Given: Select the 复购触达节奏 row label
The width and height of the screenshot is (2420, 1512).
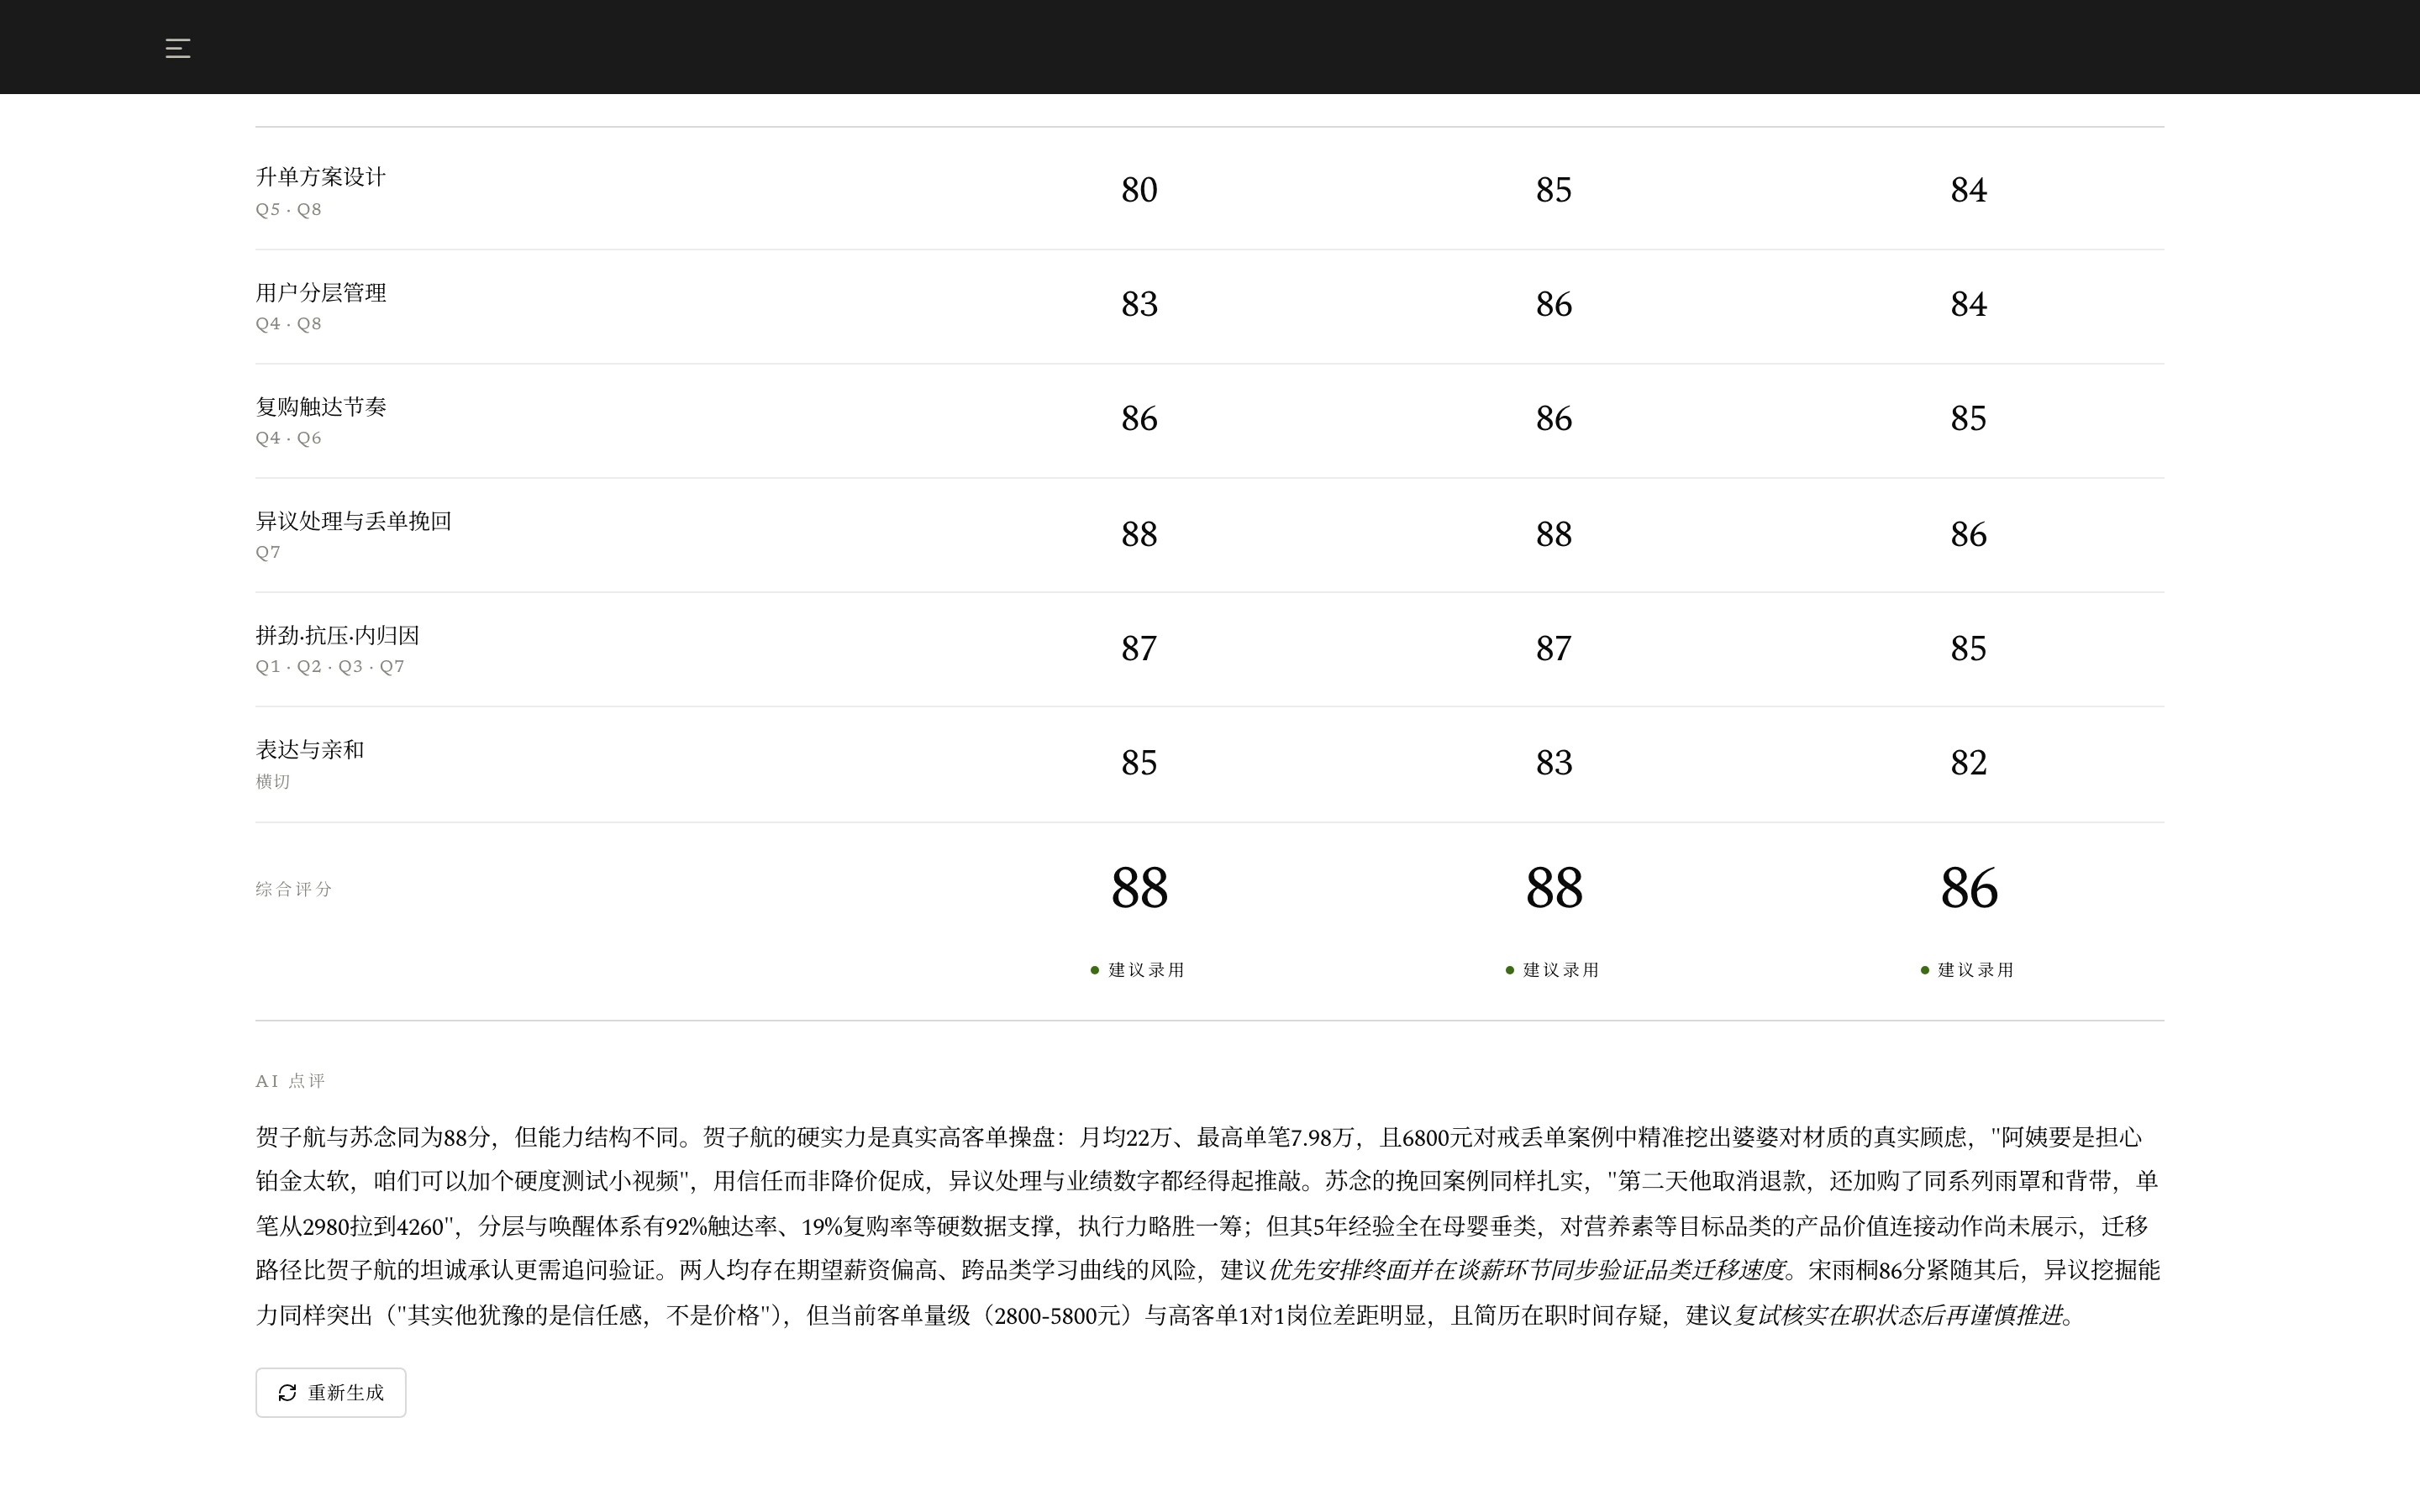Looking at the screenshot, I should (x=321, y=406).
